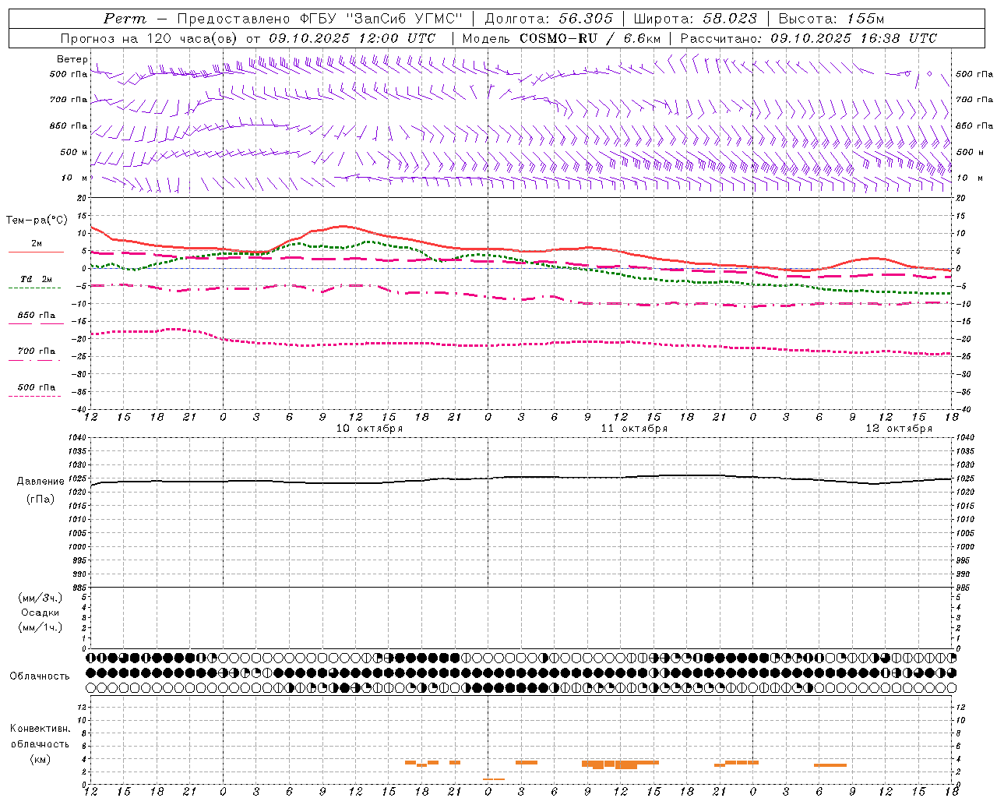Click the station name 'Perm' in the header
This screenshot has width=997, height=798.
tap(125, 19)
